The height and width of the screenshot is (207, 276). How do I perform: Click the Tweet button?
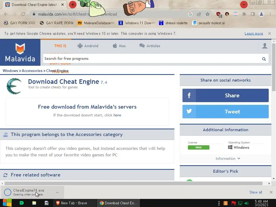(226, 111)
